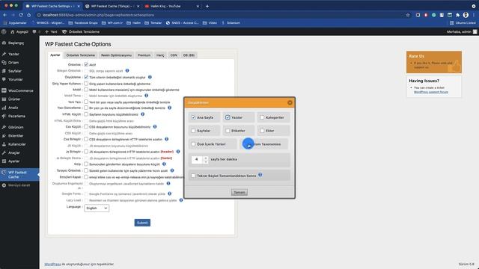Image resolution: width=479 pixels, height=269 pixels.
Task: Open the Resim Optimizasyonu tab
Action: [x=116, y=55]
